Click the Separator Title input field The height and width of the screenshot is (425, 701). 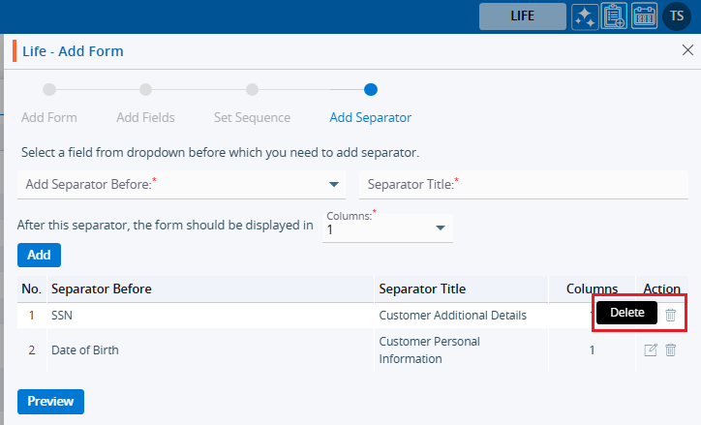pyautogui.click(x=523, y=184)
